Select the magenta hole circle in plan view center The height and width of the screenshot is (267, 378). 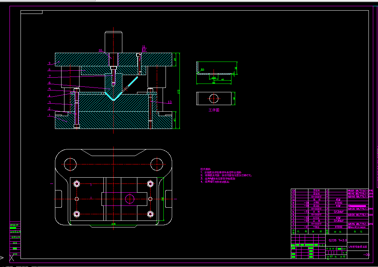click(x=130, y=199)
